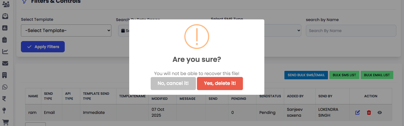Open the Select Template dropdown
404x126 pixels.
click(x=66, y=30)
